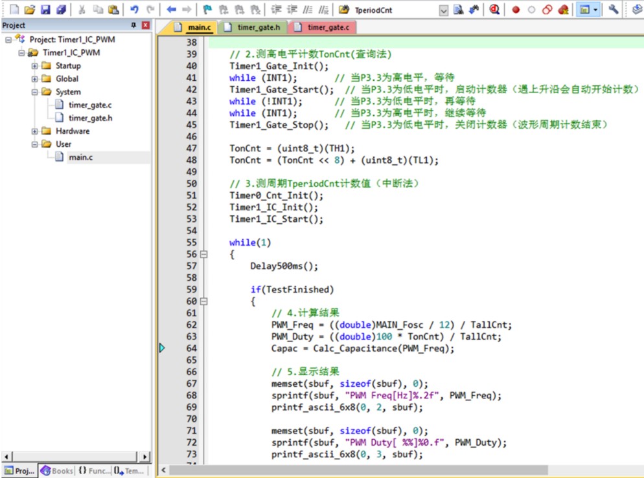
Task: Redo the last undone edit
Action: 150,10
